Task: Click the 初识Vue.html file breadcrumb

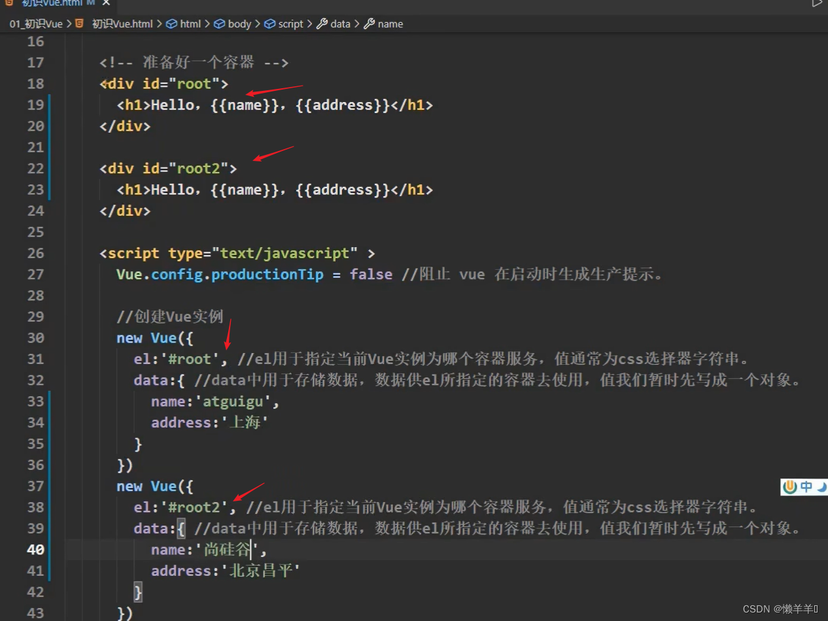Action: (122, 24)
